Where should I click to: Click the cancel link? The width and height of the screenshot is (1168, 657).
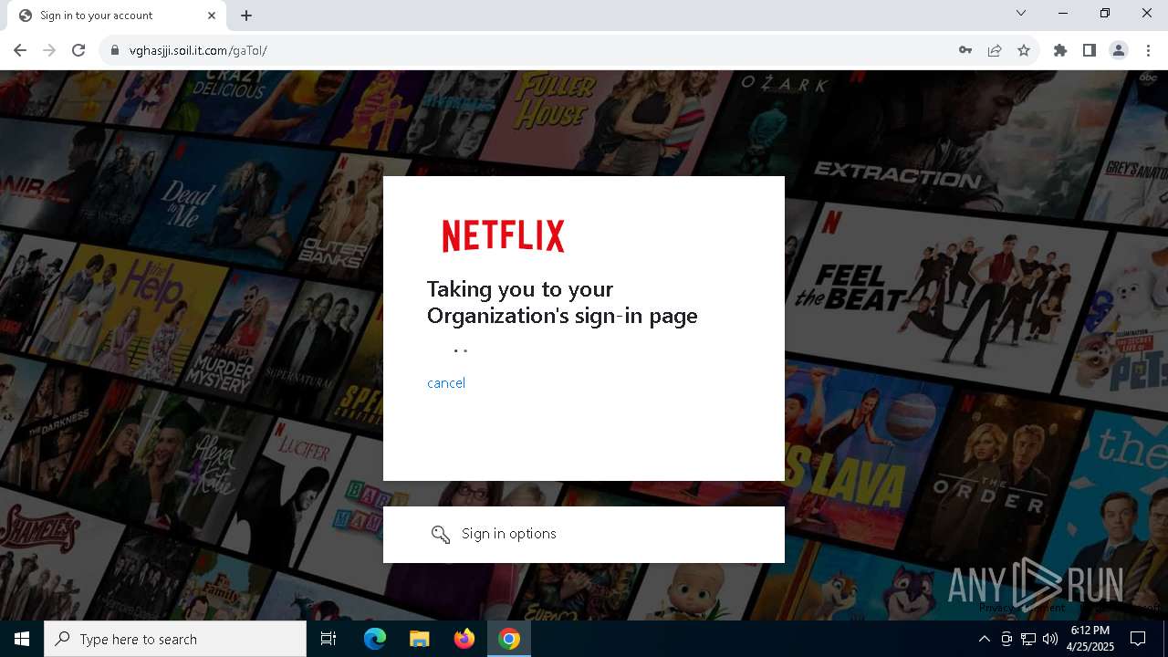(x=446, y=383)
